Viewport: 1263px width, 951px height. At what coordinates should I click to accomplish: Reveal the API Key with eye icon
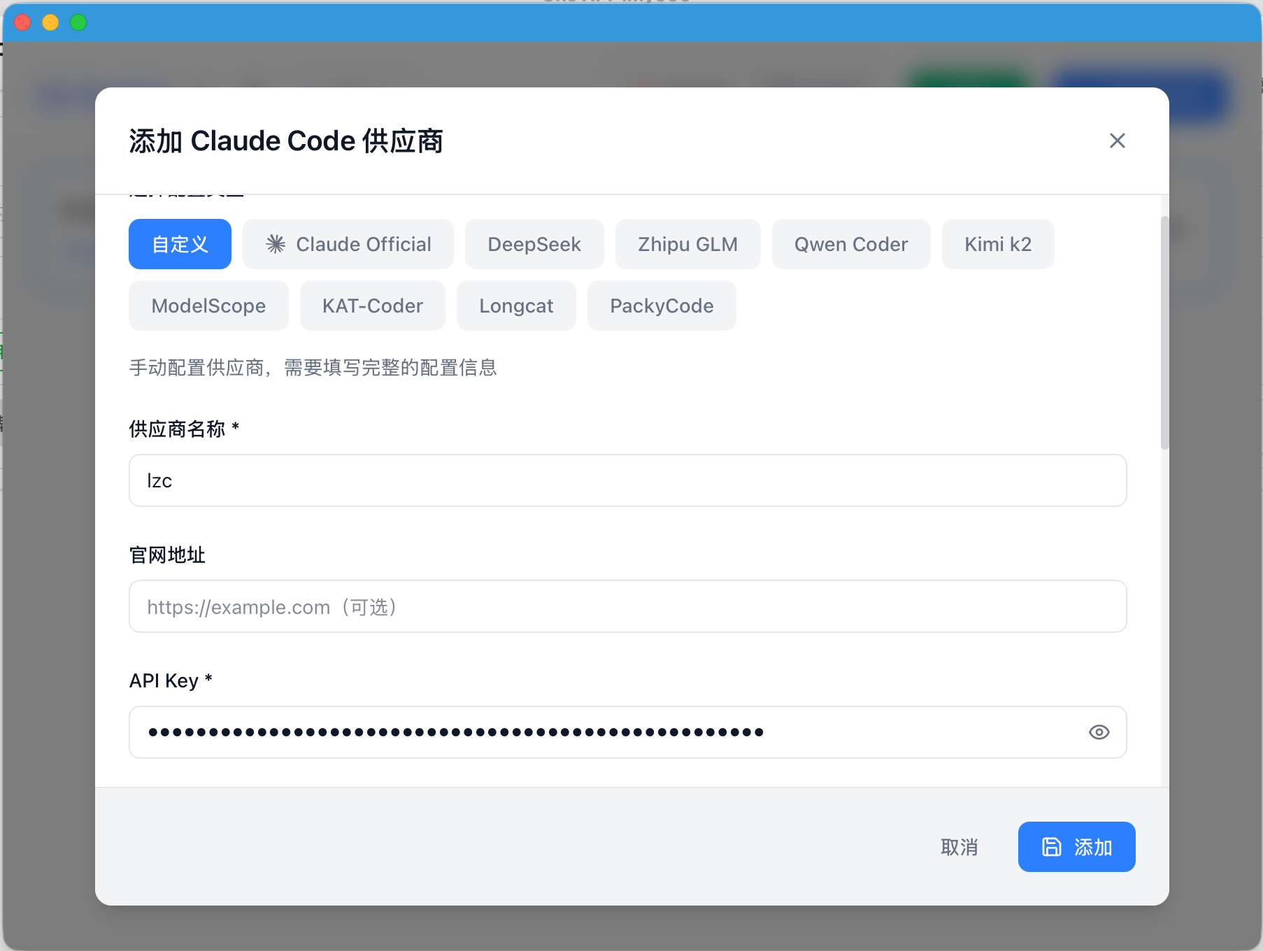click(1099, 732)
